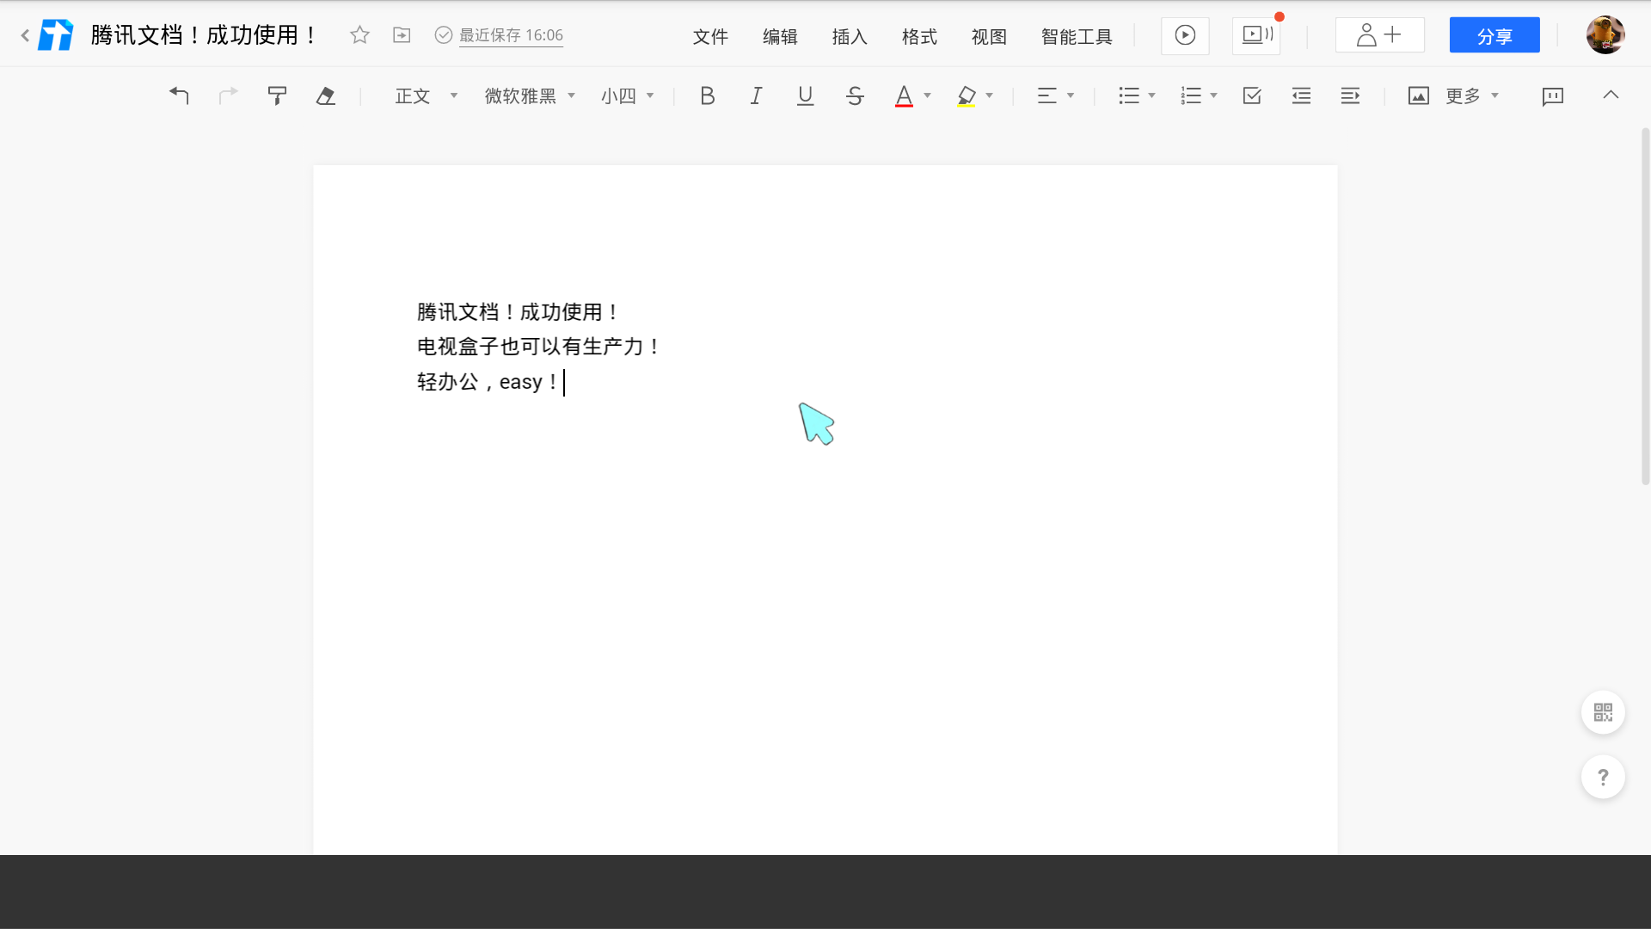
Task: Click the vertical scrollbar on the right
Action: (1646, 306)
